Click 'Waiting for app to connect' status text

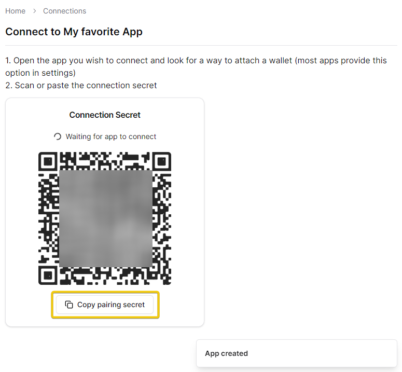[x=110, y=136]
